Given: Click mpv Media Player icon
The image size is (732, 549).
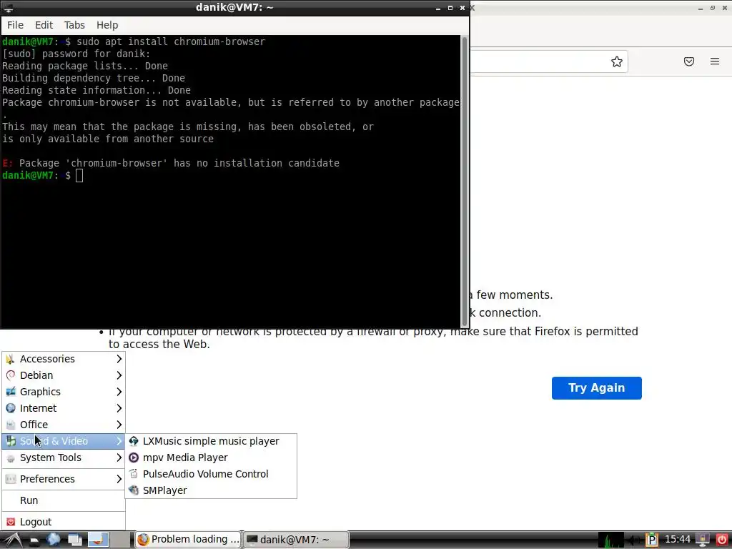Looking at the screenshot, I should click(x=134, y=457).
